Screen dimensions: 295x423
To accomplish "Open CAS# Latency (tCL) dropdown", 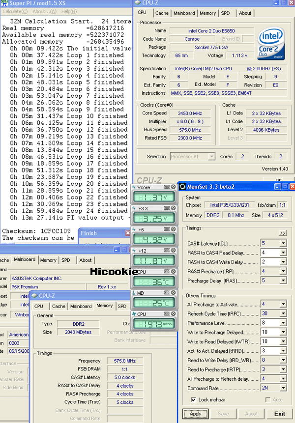I will coord(283,243).
